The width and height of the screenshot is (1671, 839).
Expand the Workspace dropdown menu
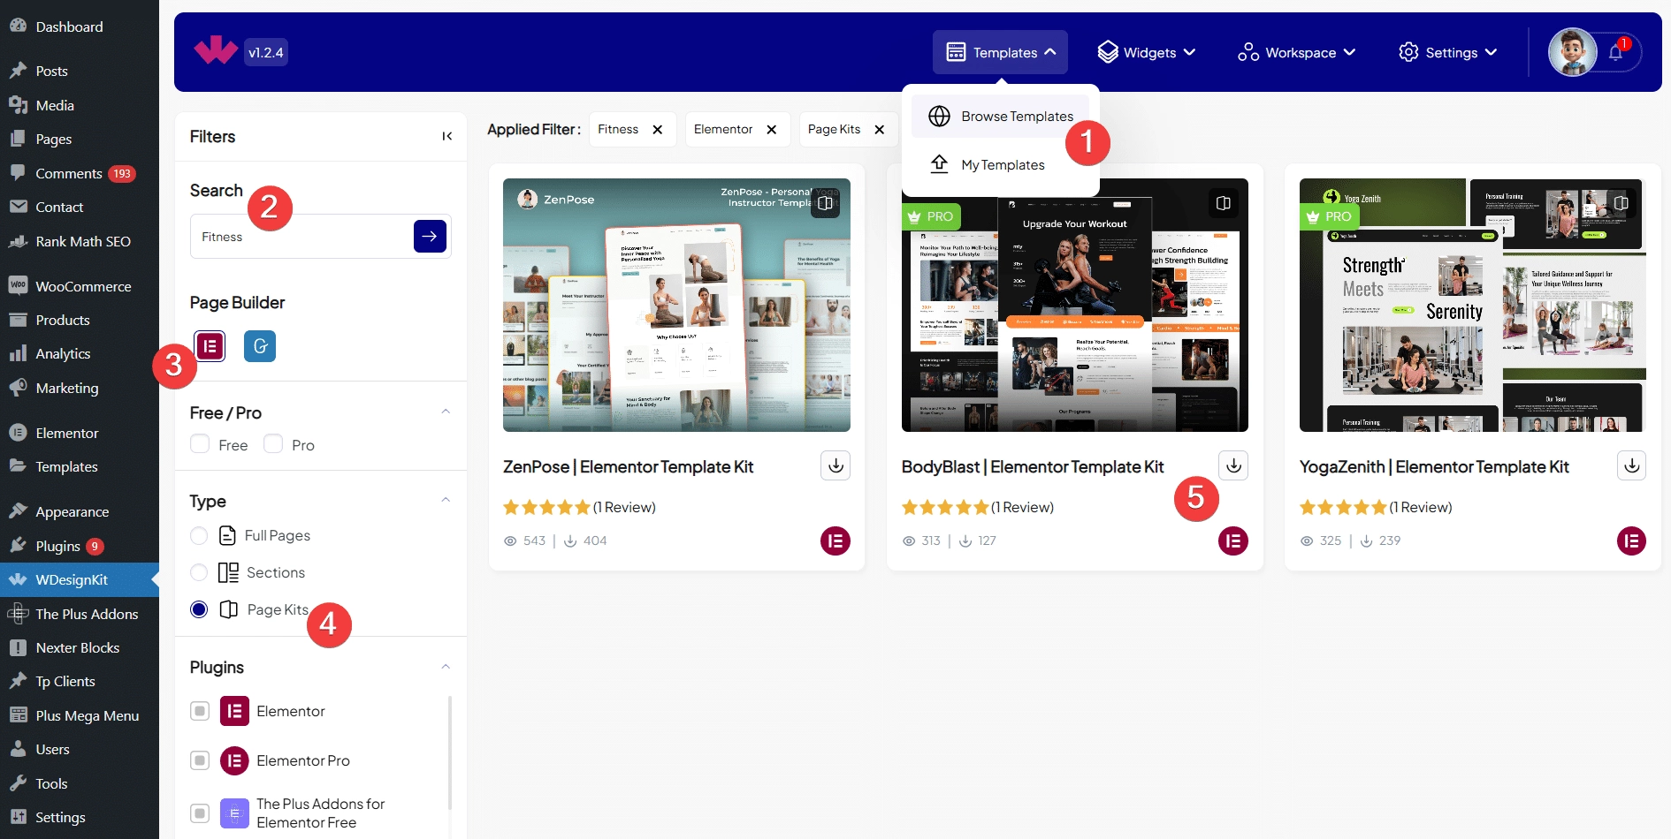[x=1296, y=53]
